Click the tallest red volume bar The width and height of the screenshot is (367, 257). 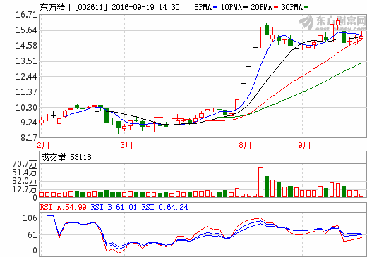click(x=260, y=182)
